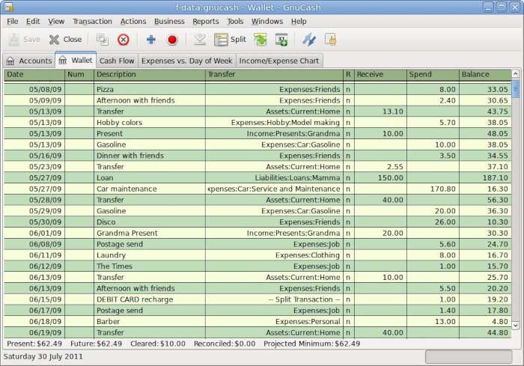Screen dimensions: 524x366
Task: Click the Accounts tab bank icon
Action: click(x=10, y=61)
